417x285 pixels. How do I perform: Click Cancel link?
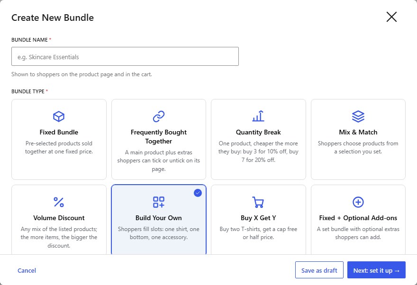click(x=27, y=270)
